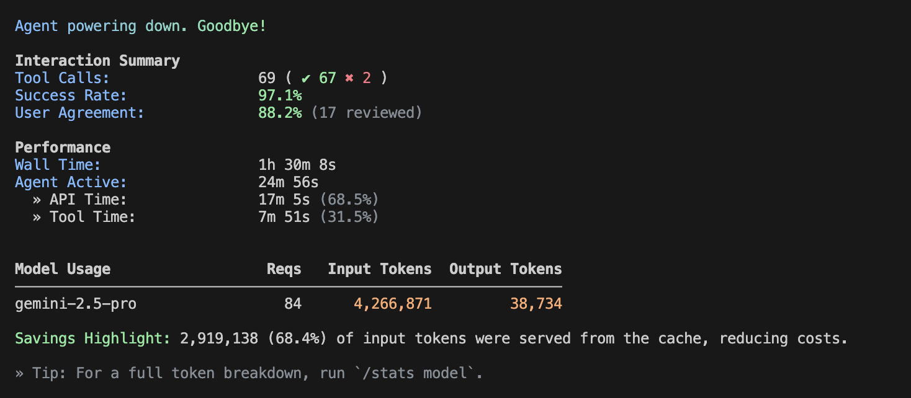Viewport: 911px width, 398px height.
Task: Click the 88.2% user agreement value
Action: (280, 113)
